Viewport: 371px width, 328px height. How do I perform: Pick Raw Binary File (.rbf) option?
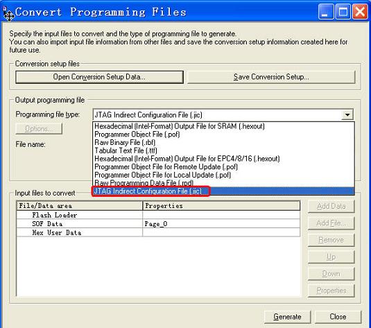[125, 142]
